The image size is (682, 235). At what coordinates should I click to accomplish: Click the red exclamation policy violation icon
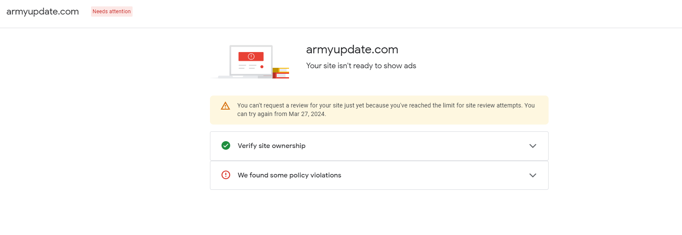[226, 175]
